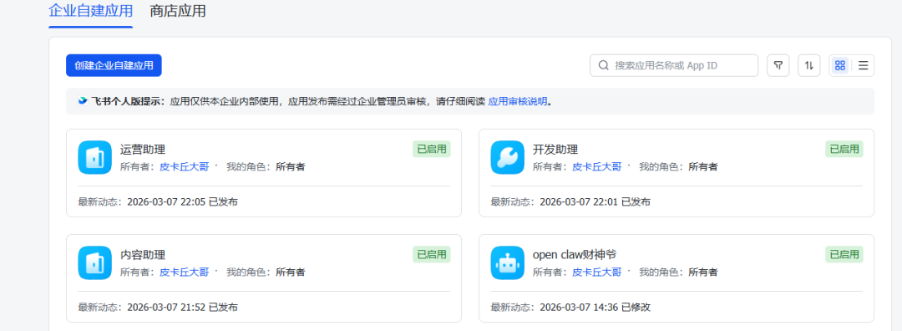Viewport: 902px width, 331px height.
Task: Click 2026-03-07 22:05 已发布 status text
Action: [182, 202]
